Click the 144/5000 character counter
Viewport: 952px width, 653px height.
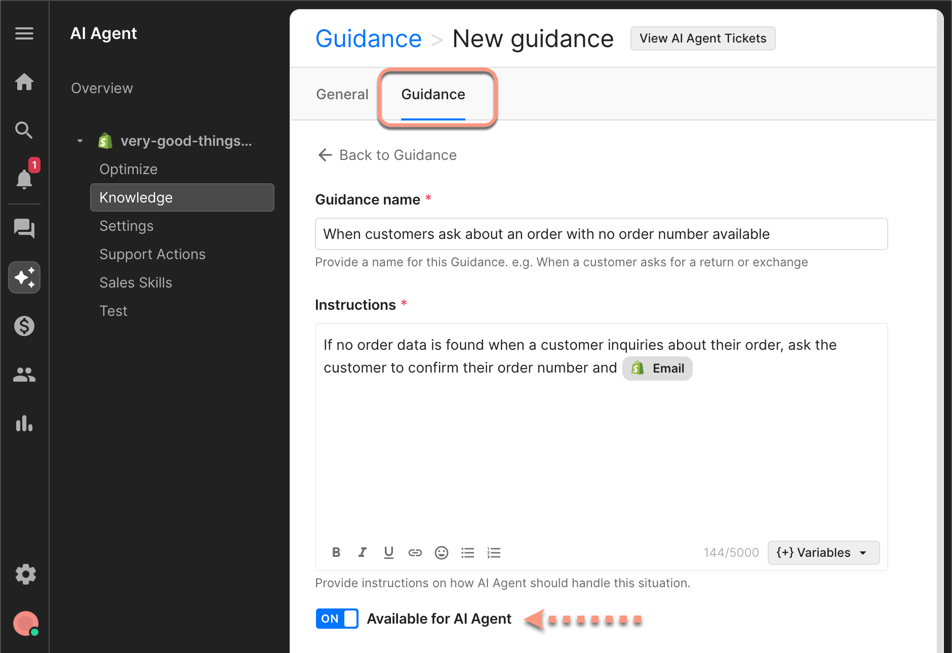(x=731, y=553)
